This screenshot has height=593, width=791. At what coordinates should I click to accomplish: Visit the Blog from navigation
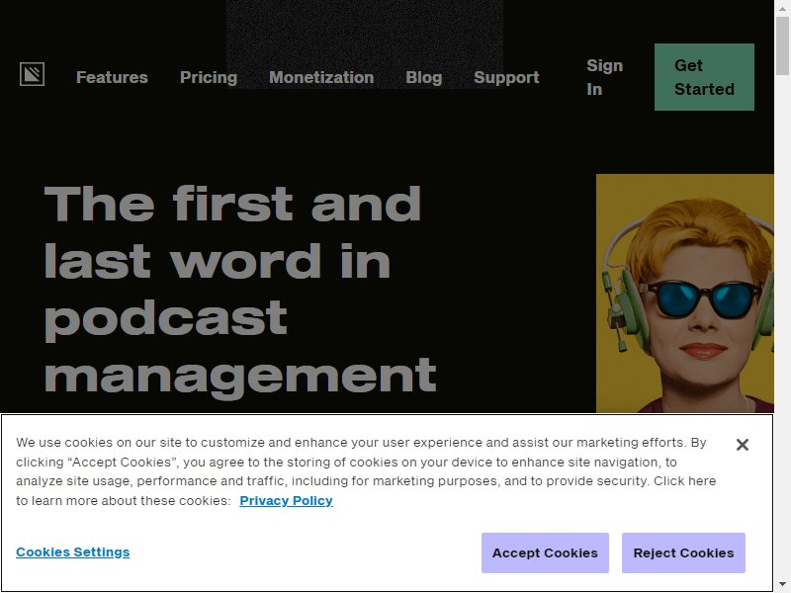coord(424,77)
